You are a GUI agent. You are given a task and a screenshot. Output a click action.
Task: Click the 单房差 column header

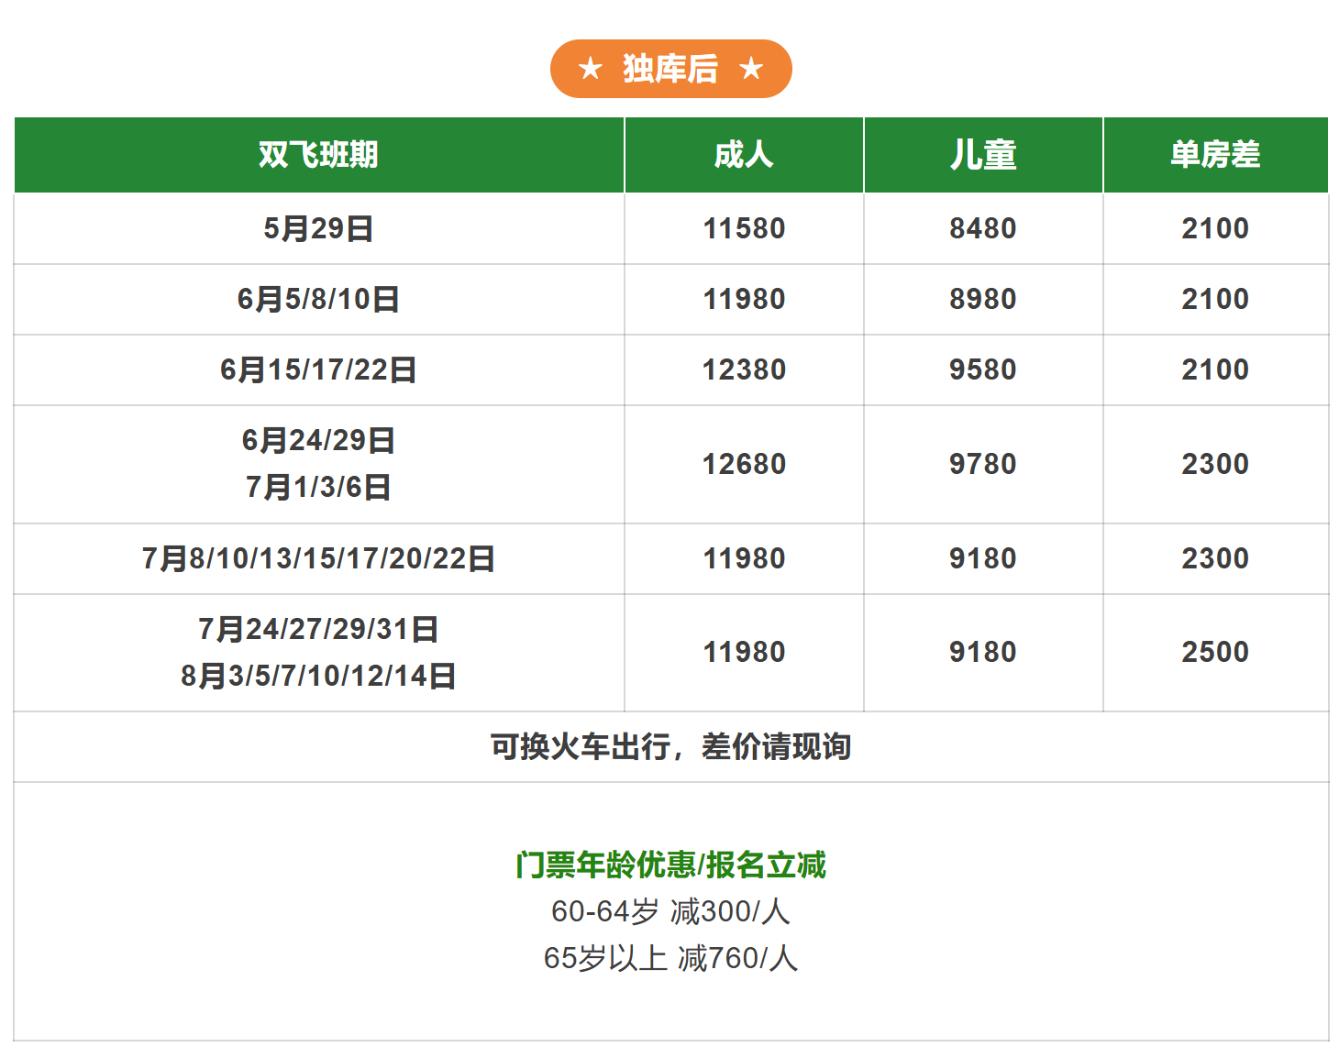(x=1215, y=155)
